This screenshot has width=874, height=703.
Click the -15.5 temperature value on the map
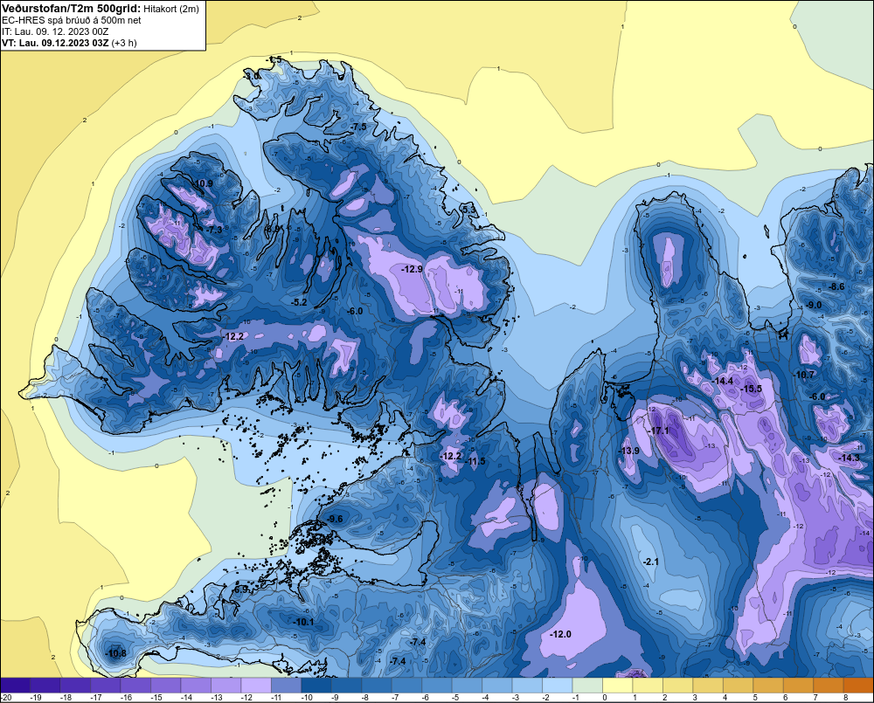(752, 389)
